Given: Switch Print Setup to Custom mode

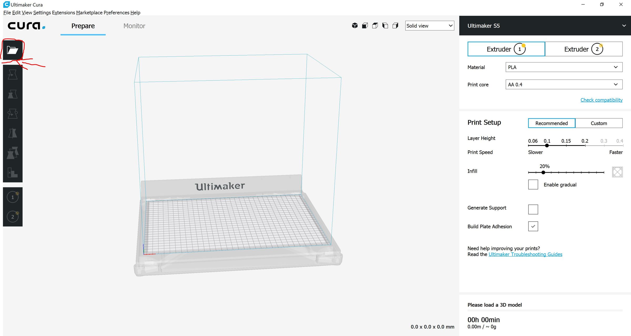Looking at the screenshot, I should pos(599,123).
